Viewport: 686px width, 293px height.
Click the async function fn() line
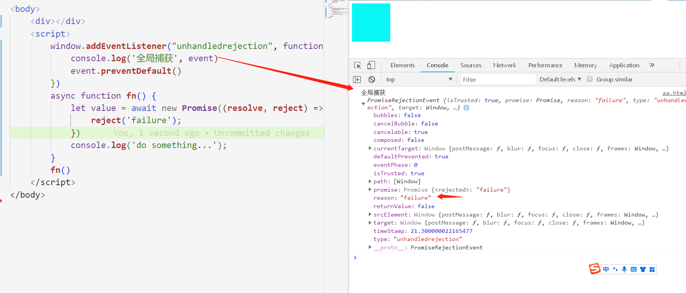point(103,96)
